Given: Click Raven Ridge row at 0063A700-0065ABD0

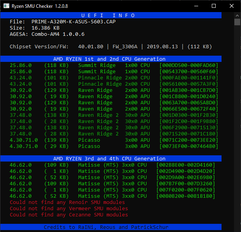Looking at the screenshot, I should pos(114,103).
